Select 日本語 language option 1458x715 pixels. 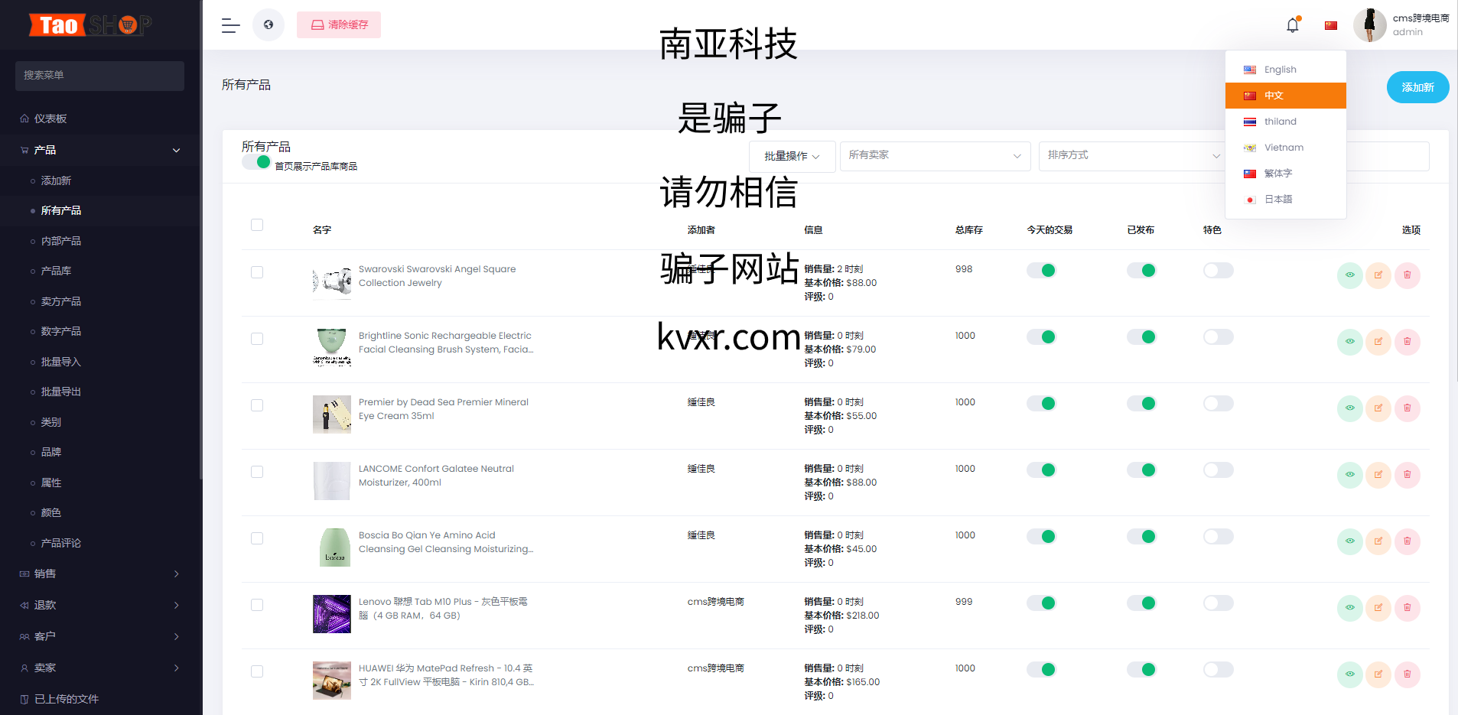1285,200
